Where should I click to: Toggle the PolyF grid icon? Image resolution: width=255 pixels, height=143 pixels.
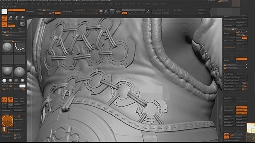click(x=112, y=11)
